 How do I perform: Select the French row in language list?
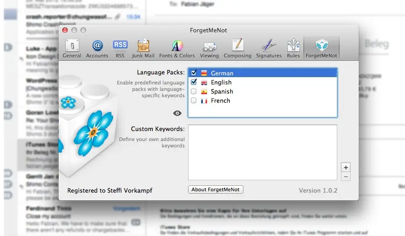pos(263,100)
